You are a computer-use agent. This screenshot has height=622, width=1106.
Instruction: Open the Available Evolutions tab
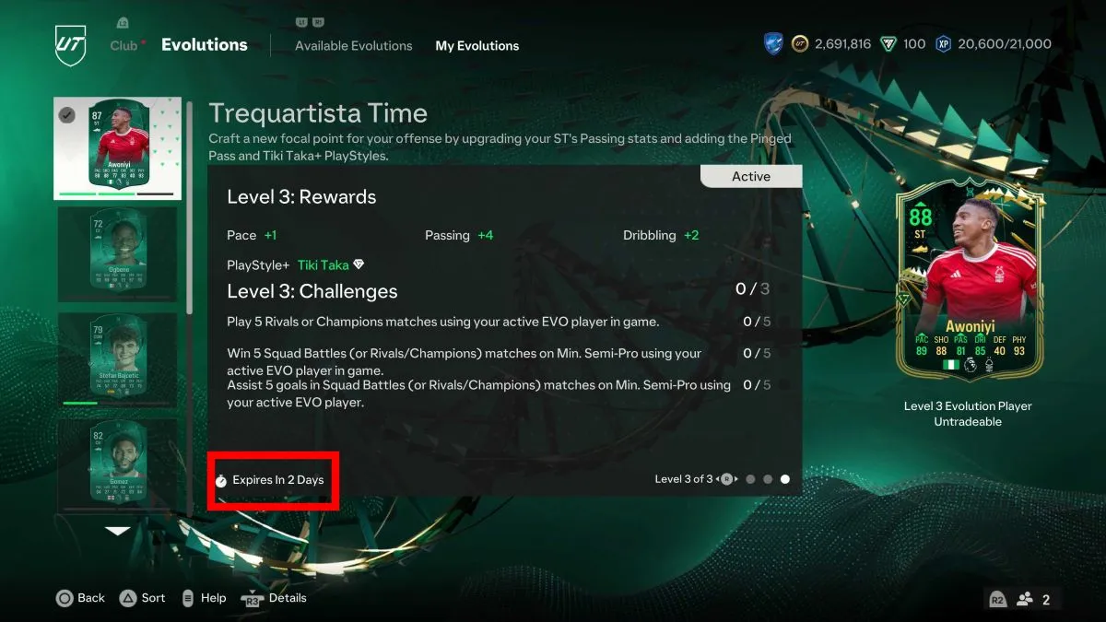(x=354, y=45)
